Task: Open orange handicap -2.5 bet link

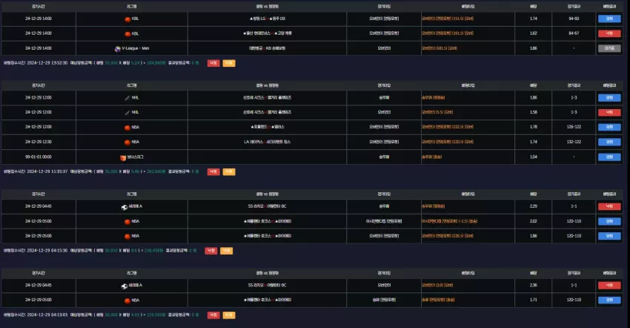Action: (449, 221)
